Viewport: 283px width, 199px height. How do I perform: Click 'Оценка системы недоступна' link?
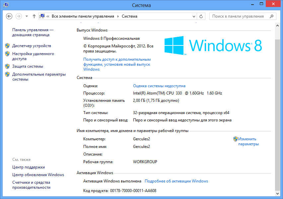159,86
